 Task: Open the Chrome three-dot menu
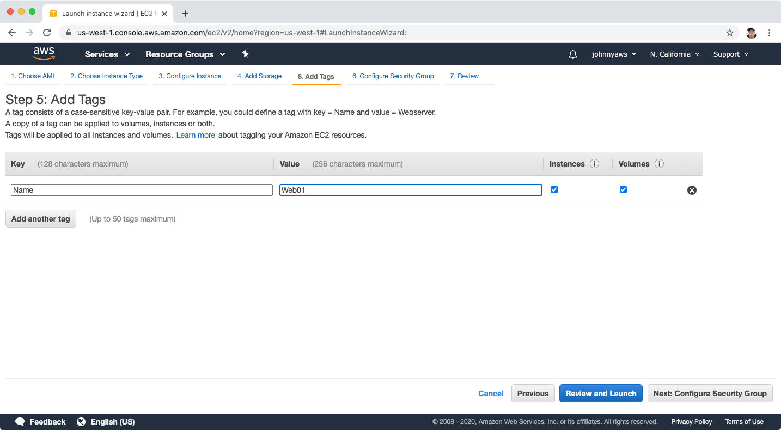(769, 33)
